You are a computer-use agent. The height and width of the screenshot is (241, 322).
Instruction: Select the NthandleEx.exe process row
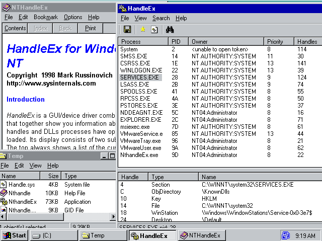tap(220, 155)
